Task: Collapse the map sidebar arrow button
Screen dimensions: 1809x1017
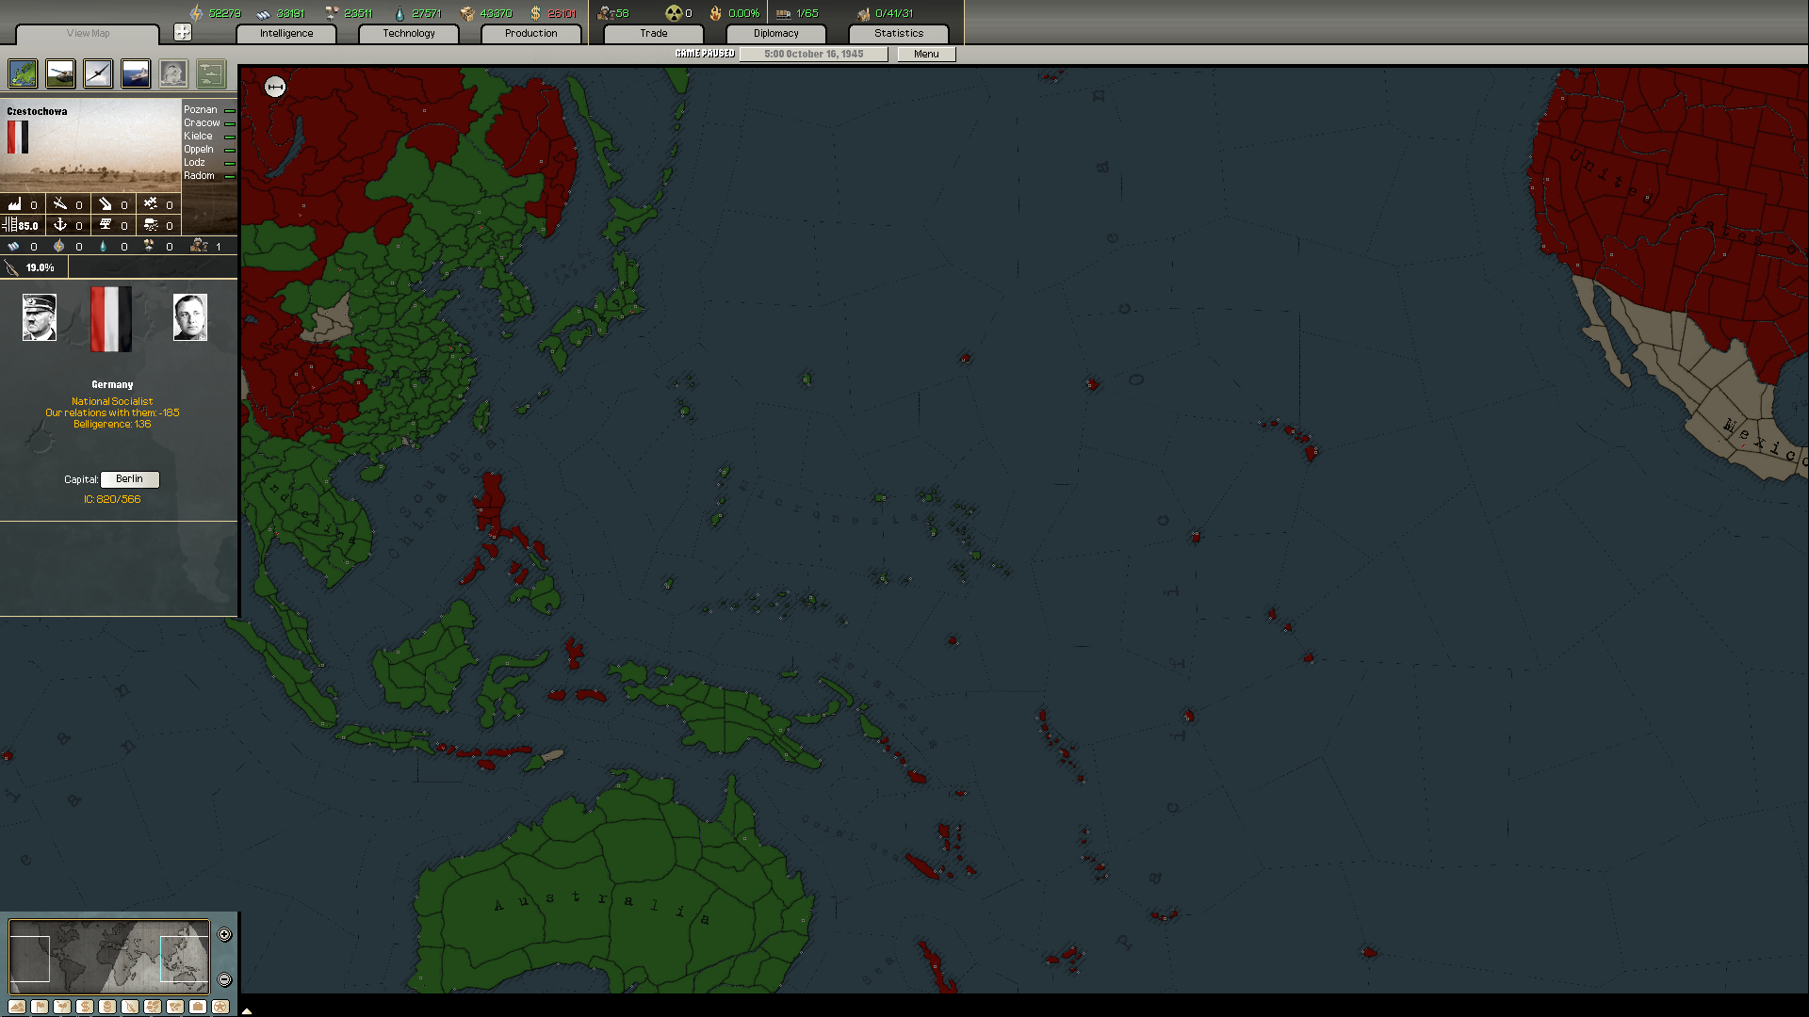Action: [x=275, y=87]
